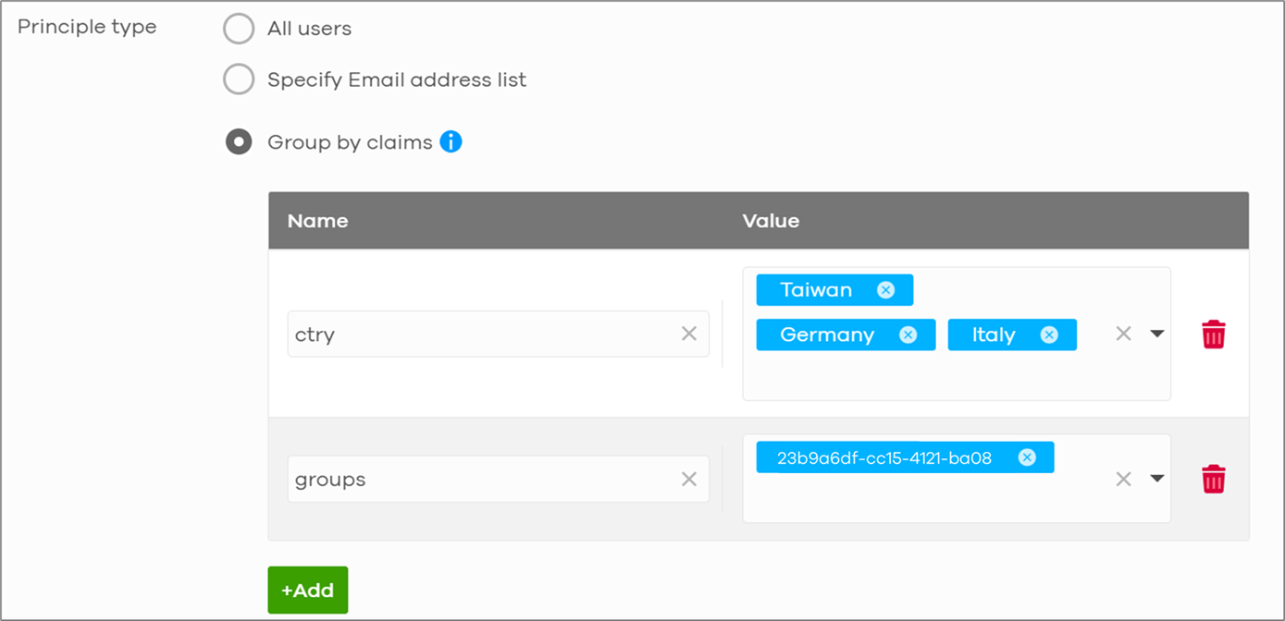Add a new claim row with +Add
Image resolution: width=1285 pixels, height=621 pixels.
pos(308,590)
